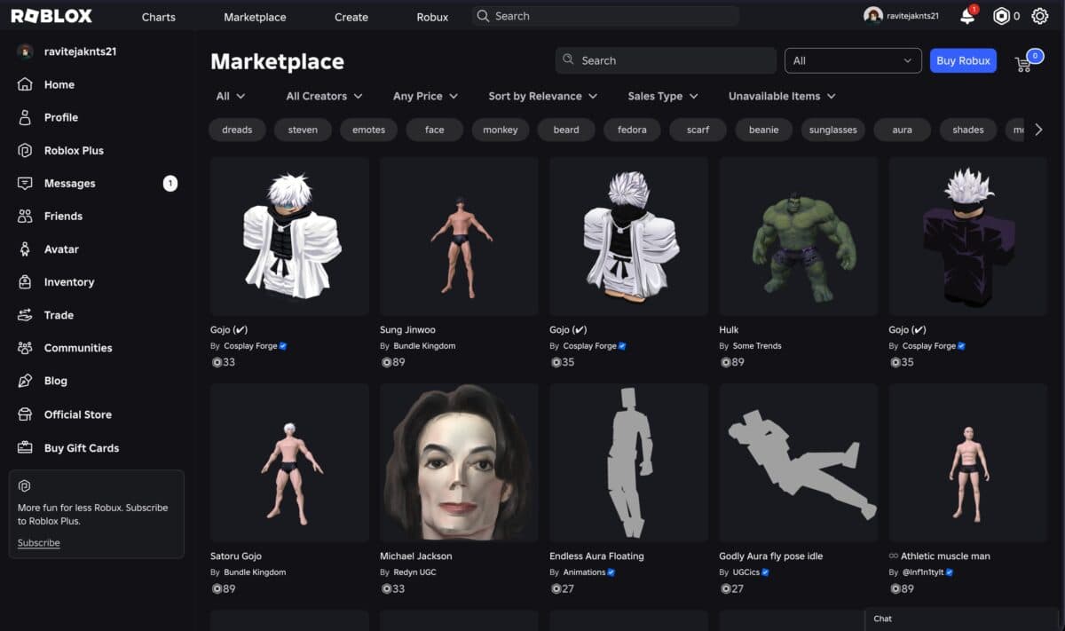Expand the All category filter

(x=231, y=96)
